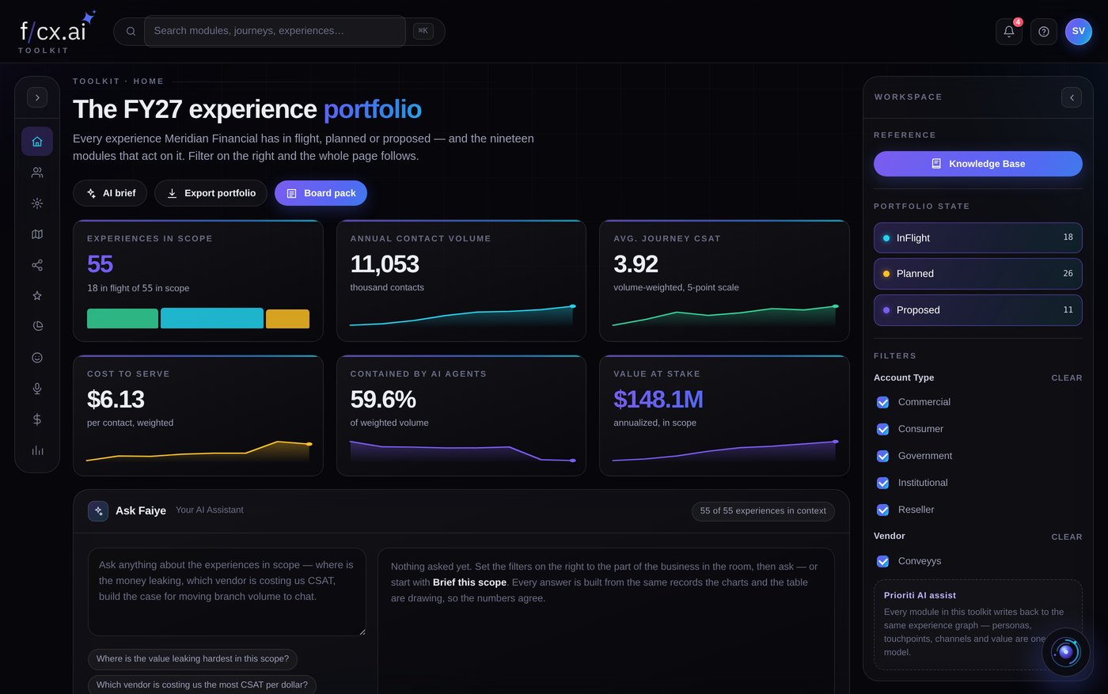The image size is (1108, 694).
Task: Select the sun-shaped sidebar icon
Action: coord(37,203)
